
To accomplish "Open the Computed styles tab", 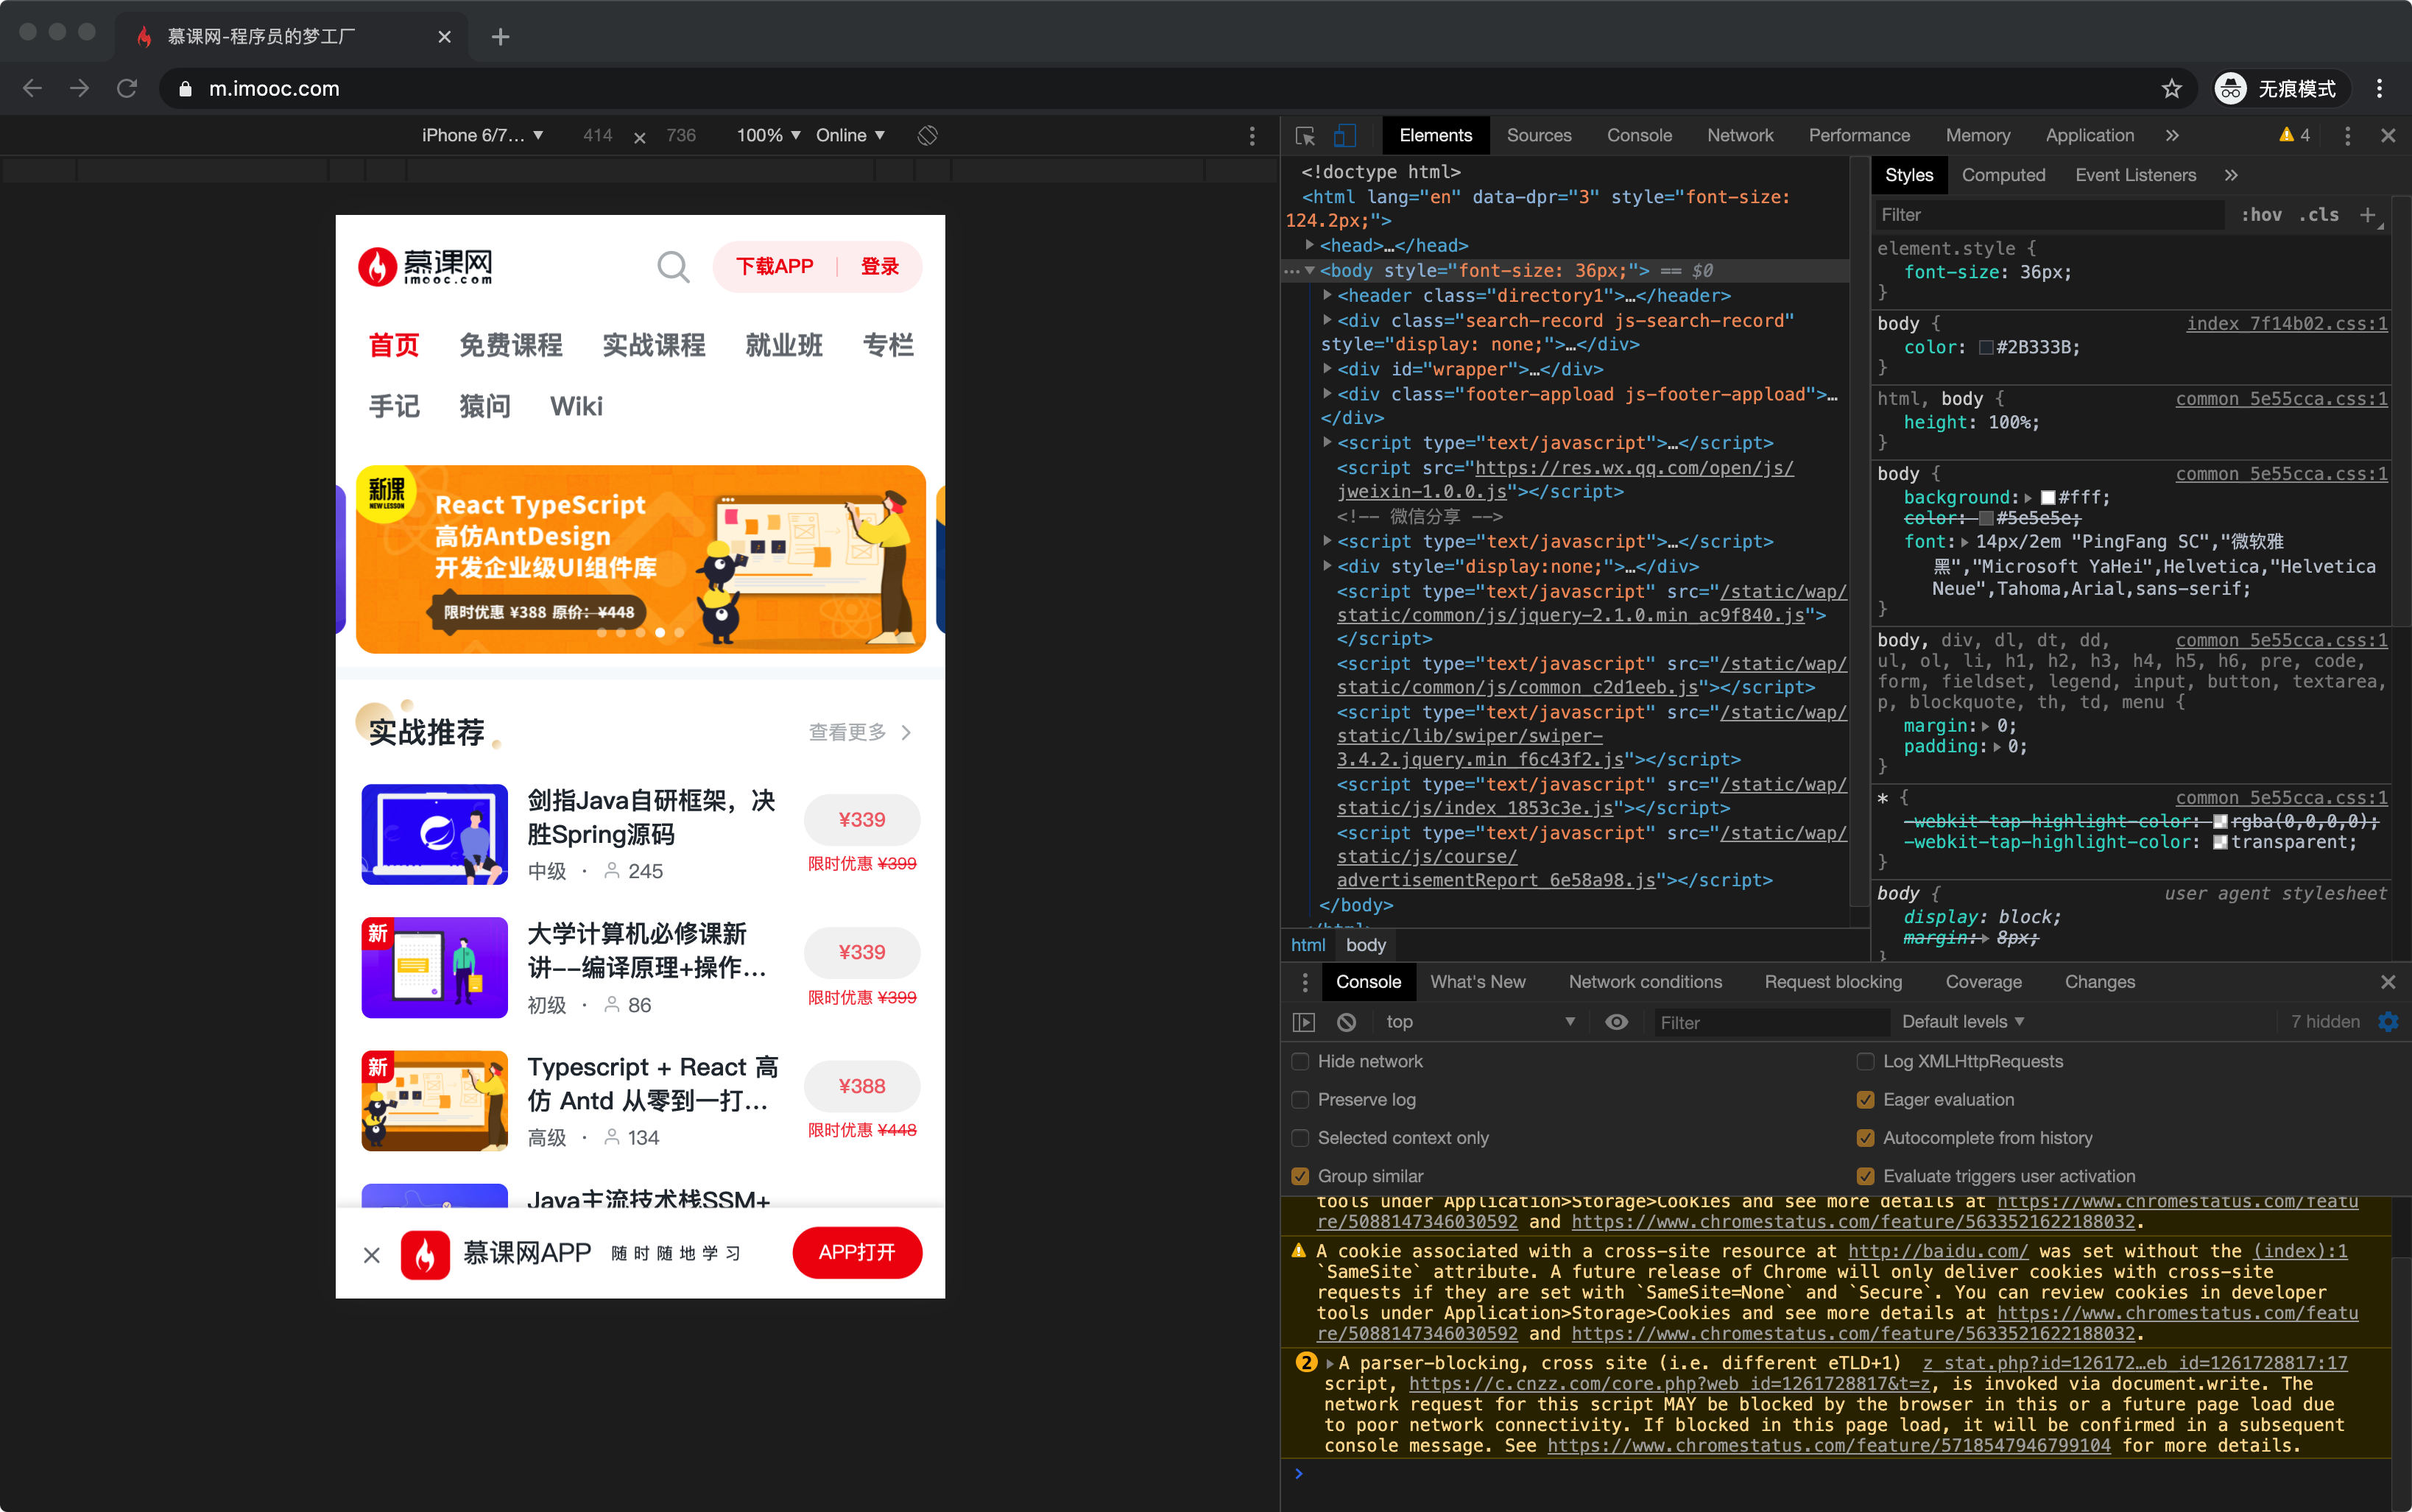I will 2003,175.
